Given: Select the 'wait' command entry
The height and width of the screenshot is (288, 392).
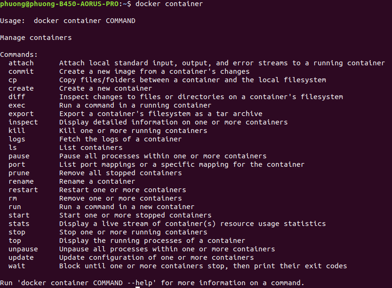Looking at the screenshot, I should coord(17,266).
